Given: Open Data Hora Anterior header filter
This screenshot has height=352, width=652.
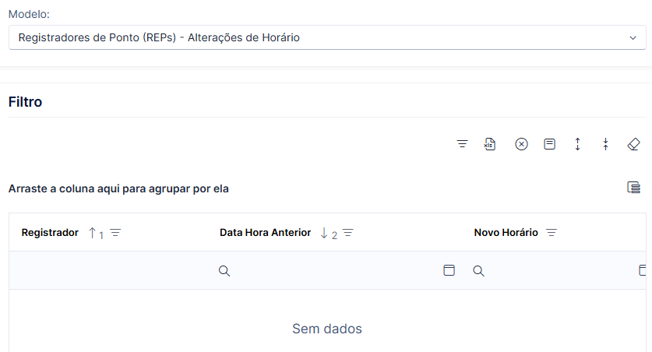Looking at the screenshot, I should pyautogui.click(x=348, y=233).
